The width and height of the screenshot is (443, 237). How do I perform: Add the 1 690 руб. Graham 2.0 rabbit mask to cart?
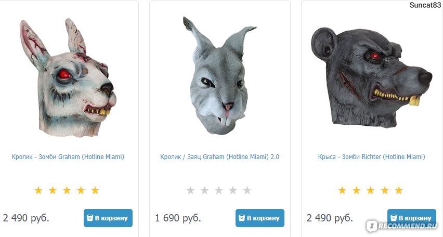(260, 218)
